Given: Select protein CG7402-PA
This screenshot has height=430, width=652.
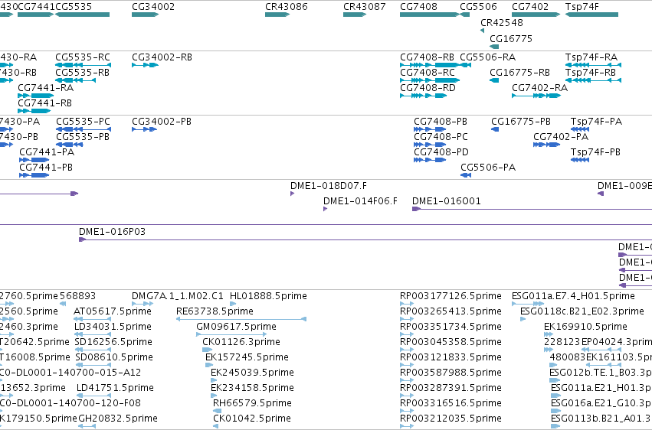Looking at the screenshot, I should point(547,145).
